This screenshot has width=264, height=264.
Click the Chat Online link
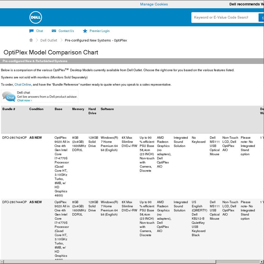[23, 84]
